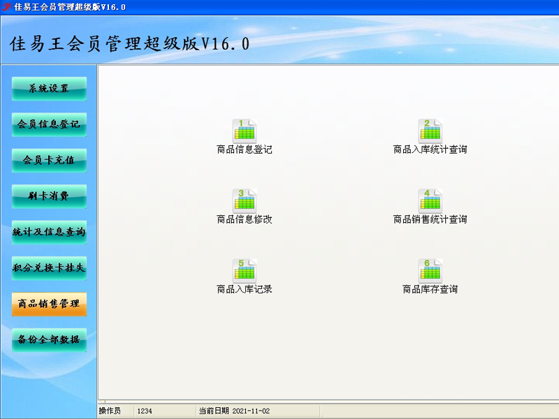The height and width of the screenshot is (419, 559).
Task: Open 会员信息登记 from the sidebar
Action: [x=49, y=125]
